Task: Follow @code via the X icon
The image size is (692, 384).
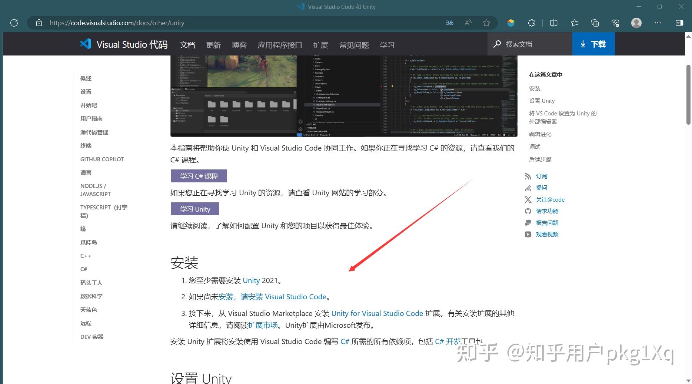Action: [x=528, y=199]
